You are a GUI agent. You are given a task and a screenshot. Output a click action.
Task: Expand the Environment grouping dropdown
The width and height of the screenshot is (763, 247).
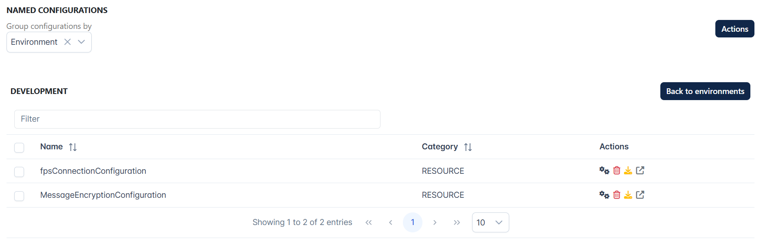pos(81,42)
